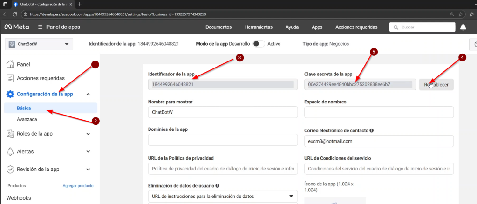Open Documentos in top navigation
The image size is (477, 204).
pyautogui.click(x=218, y=27)
